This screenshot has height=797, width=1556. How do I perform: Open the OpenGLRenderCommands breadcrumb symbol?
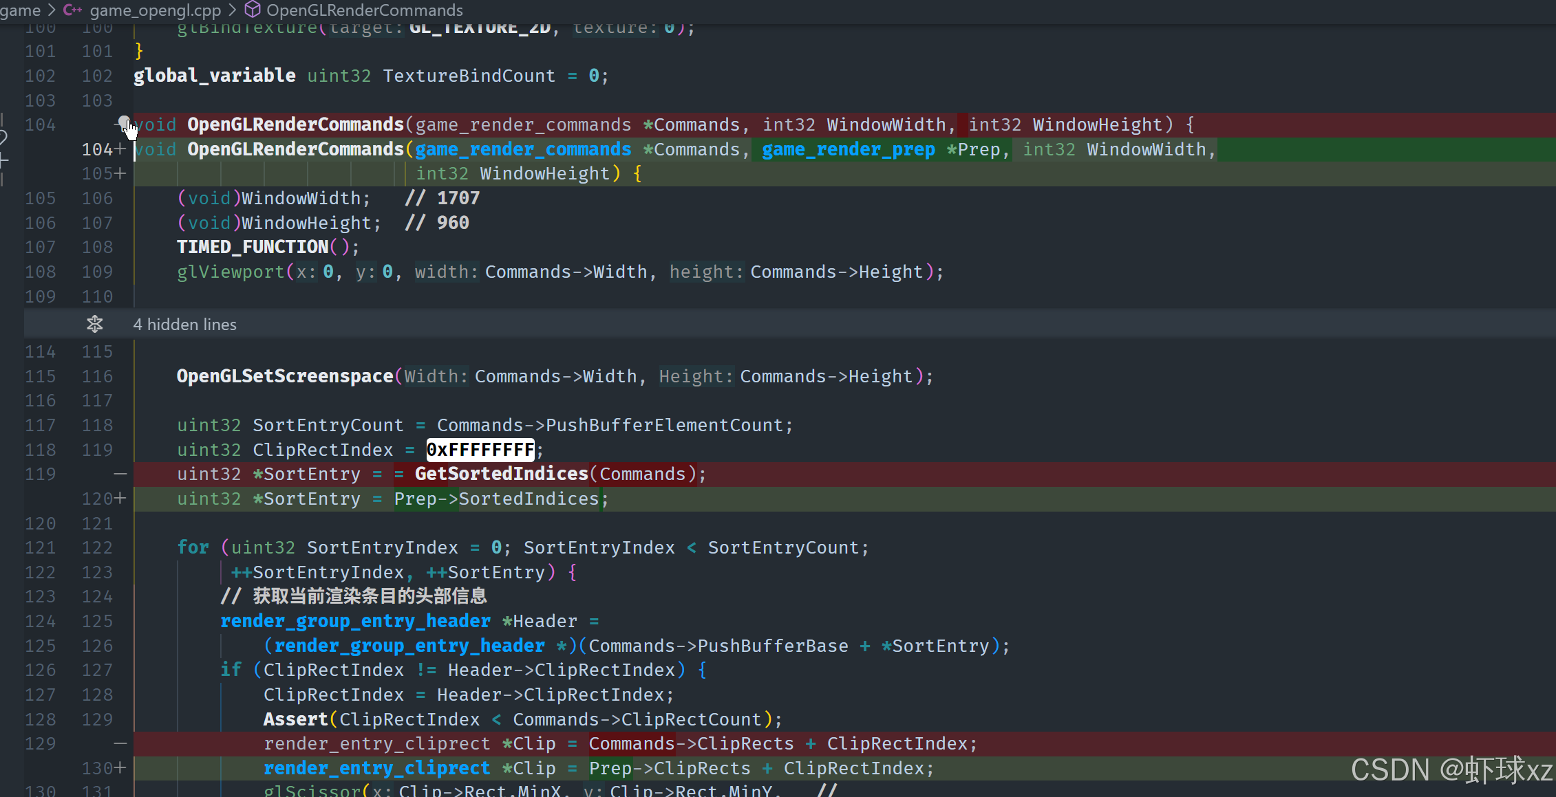(364, 10)
